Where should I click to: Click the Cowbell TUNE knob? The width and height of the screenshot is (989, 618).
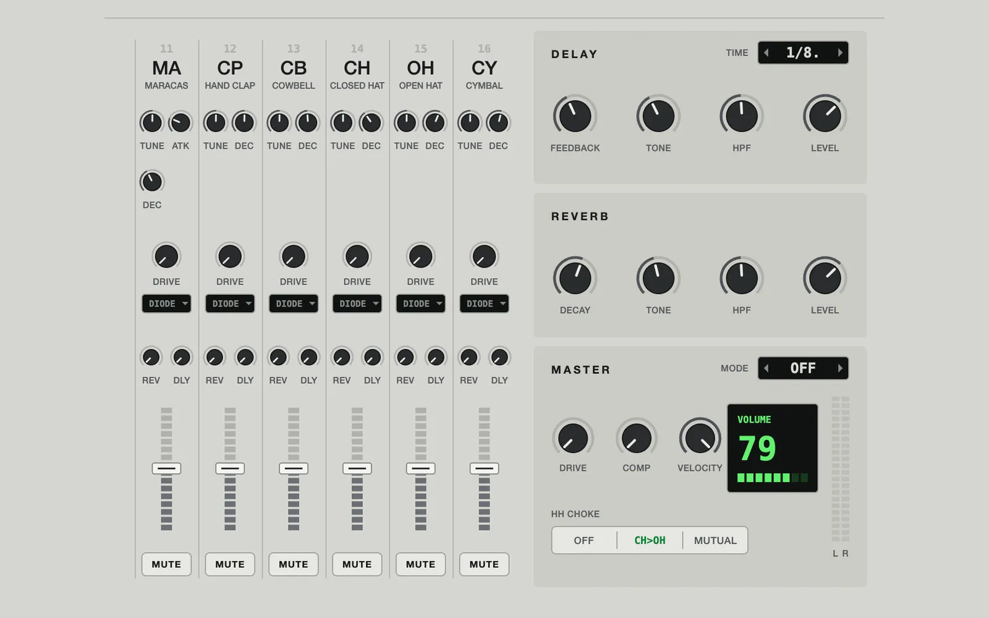point(279,122)
